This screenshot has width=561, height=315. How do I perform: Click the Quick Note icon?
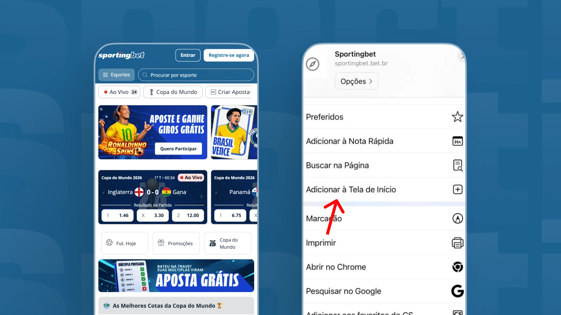click(x=458, y=141)
